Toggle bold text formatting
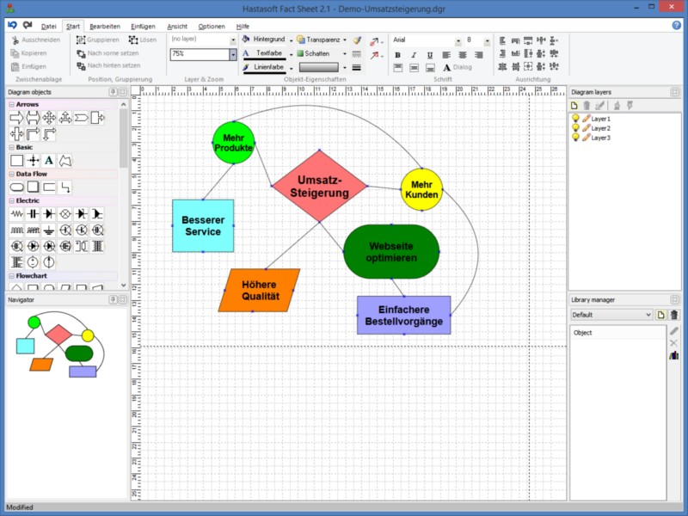 click(x=398, y=54)
